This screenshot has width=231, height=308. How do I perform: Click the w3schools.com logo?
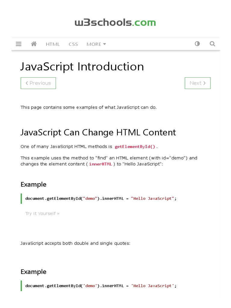[115, 23]
